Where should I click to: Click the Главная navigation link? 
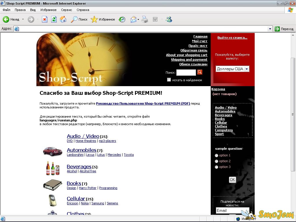pos(200,36)
